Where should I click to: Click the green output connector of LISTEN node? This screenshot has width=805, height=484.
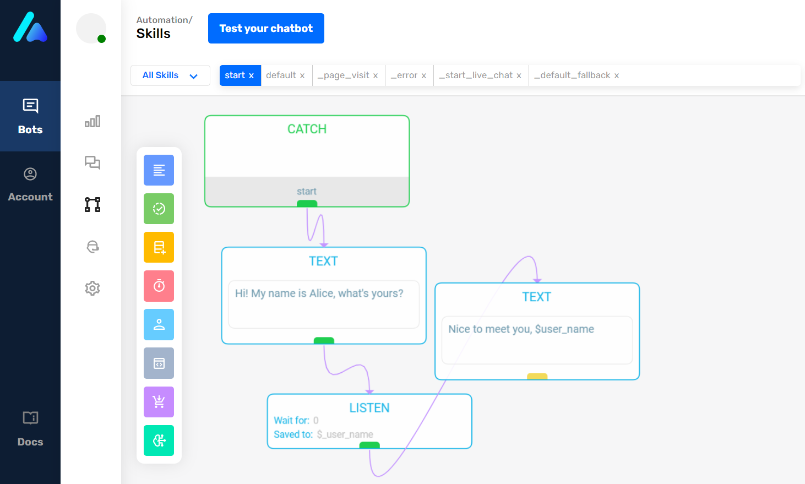click(x=369, y=445)
